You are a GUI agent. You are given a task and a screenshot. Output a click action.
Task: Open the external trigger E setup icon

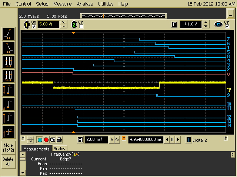pyautogui.click(x=174, y=24)
